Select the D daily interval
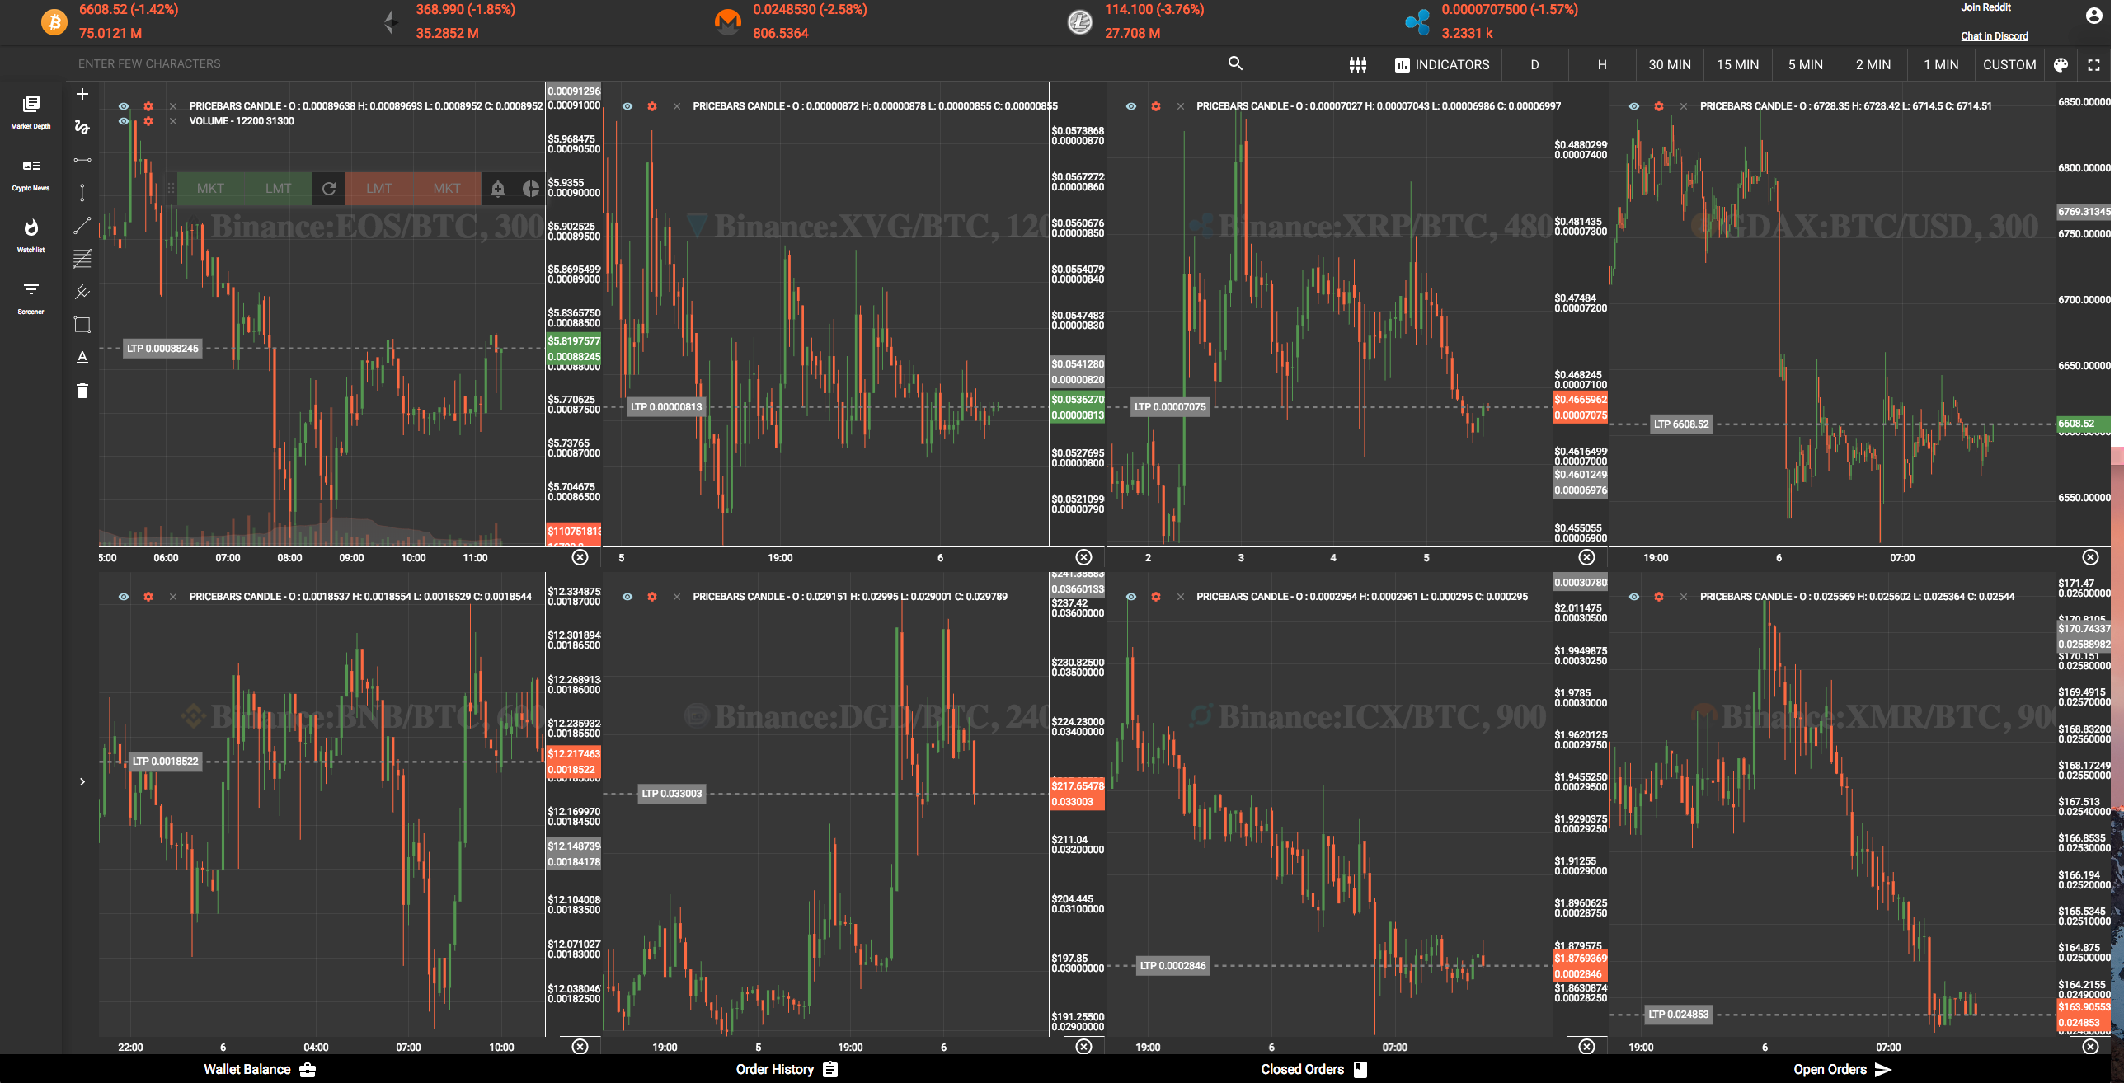Screen dimensions: 2124x1083 click(1534, 64)
